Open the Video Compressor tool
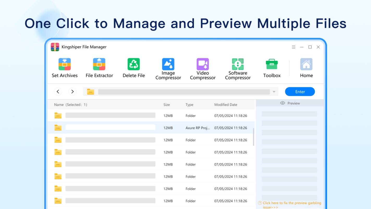The image size is (371, 209). [x=203, y=69]
